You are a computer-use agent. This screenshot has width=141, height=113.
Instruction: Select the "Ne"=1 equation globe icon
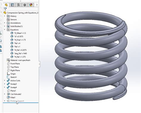coord(12,47)
